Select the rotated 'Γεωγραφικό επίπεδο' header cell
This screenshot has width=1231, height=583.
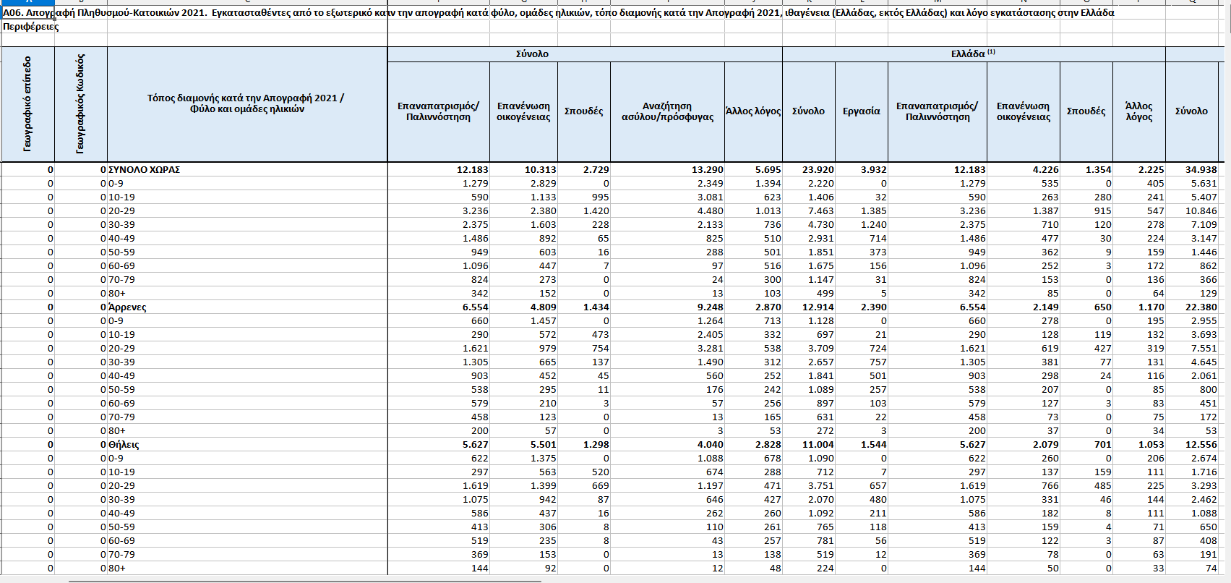point(28,104)
